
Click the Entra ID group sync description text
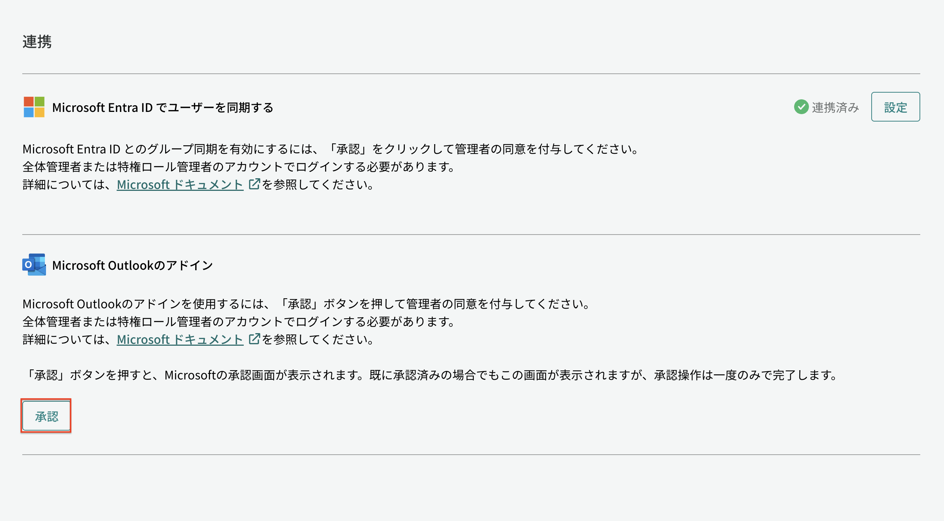(331, 149)
